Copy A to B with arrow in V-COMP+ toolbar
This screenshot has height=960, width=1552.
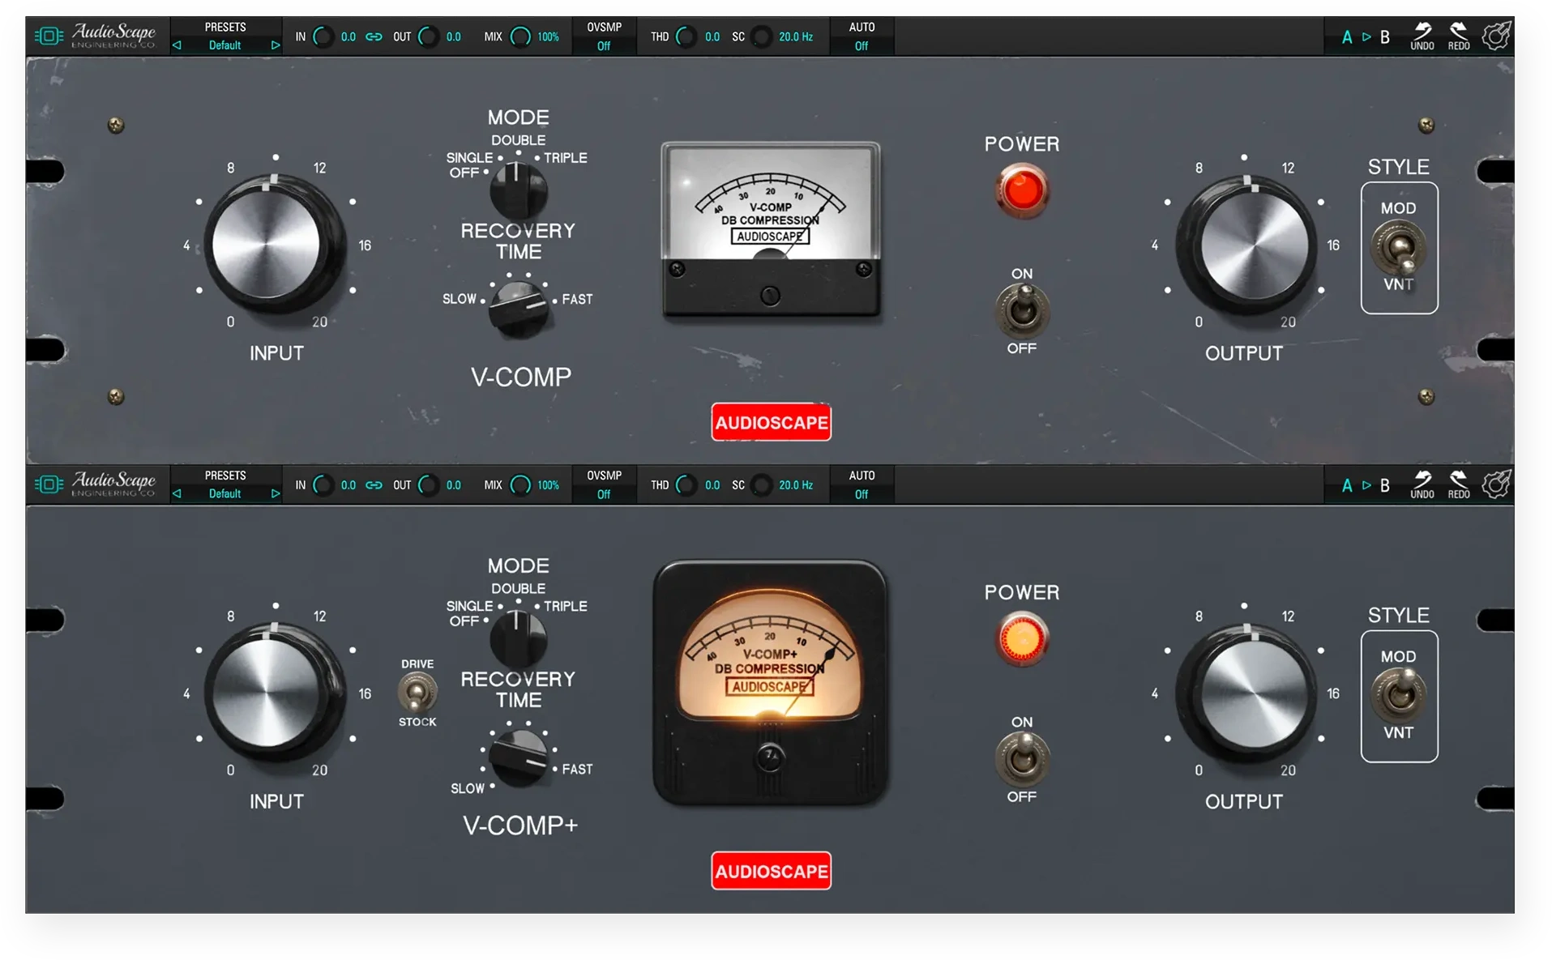pos(1366,485)
